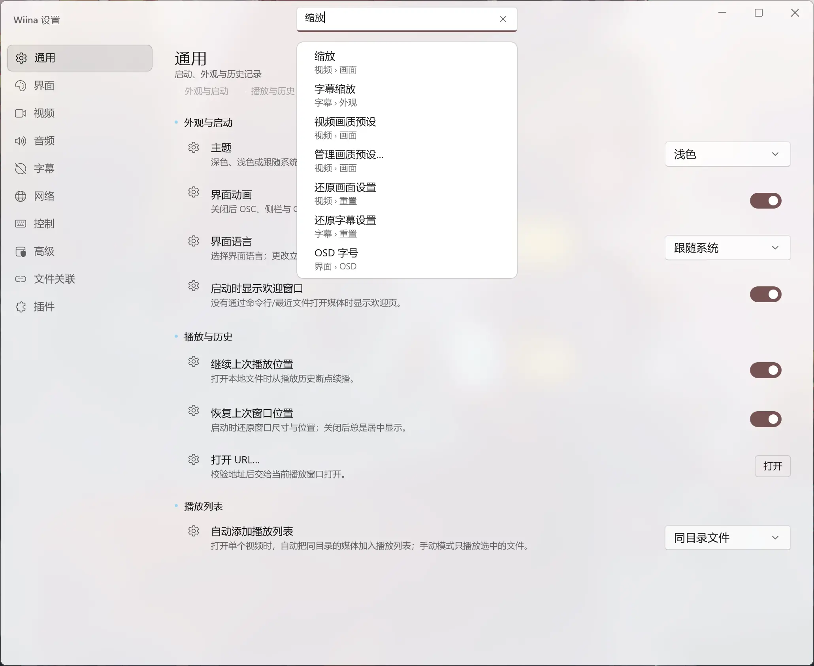Maximize the Wiina 设置 window
The width and height of the screenshot is (814, 666).
tap(759, 13)
